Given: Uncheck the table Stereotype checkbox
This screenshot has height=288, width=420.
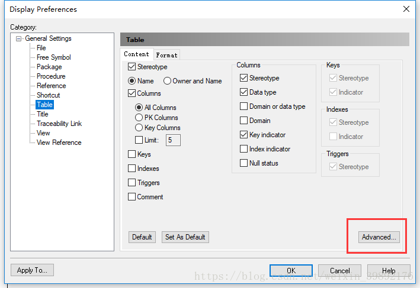Looking at the screenshot, I should tap(132, 67).
